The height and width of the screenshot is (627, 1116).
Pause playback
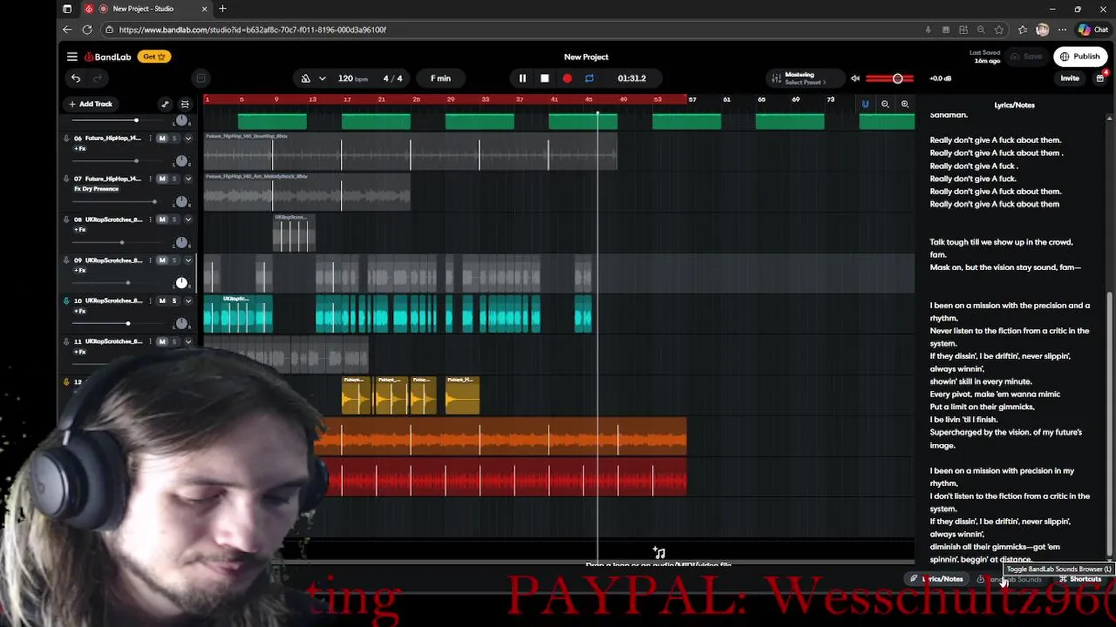pyautogui.click(x=522, y=78)
